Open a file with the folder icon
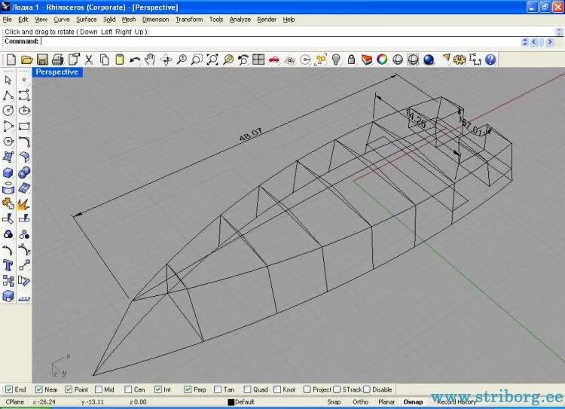This screenshot has width=565, height=409. pos(26,60)
